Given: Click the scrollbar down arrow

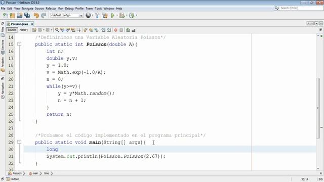Looking at the screenshot, I should coord(318,168).
